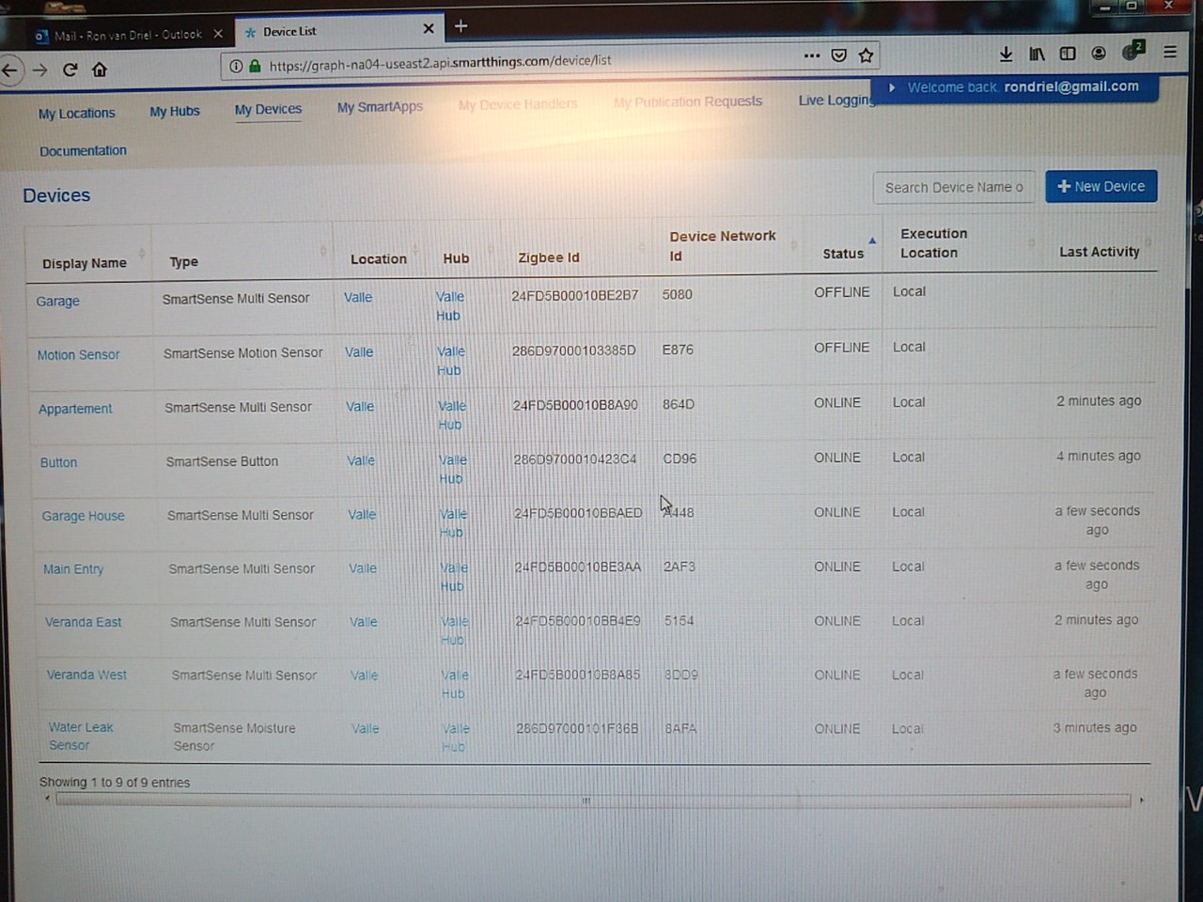Go back to the previous page

click(x=10, y=70)
